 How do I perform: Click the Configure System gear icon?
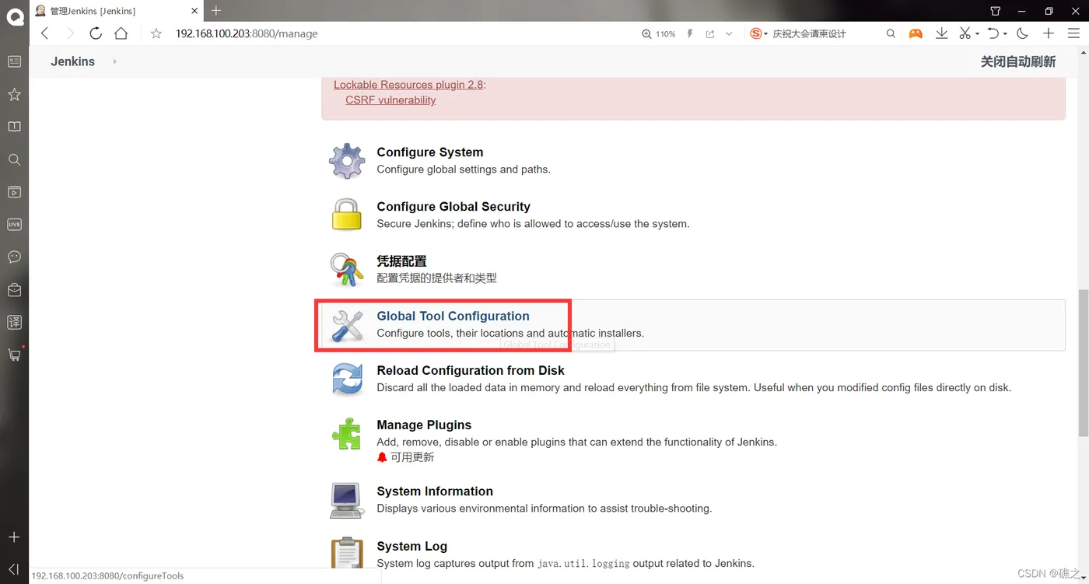pos(347,161)
